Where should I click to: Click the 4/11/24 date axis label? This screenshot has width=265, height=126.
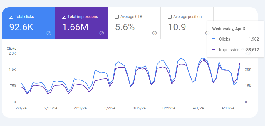227,108
